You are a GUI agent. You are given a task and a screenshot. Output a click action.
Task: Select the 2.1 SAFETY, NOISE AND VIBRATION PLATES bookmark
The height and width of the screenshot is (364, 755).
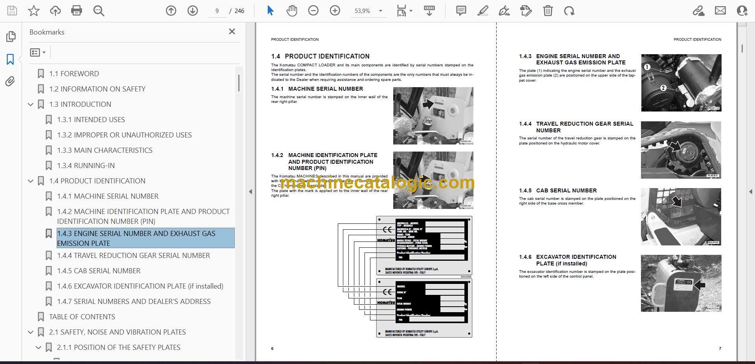point(117,332)
